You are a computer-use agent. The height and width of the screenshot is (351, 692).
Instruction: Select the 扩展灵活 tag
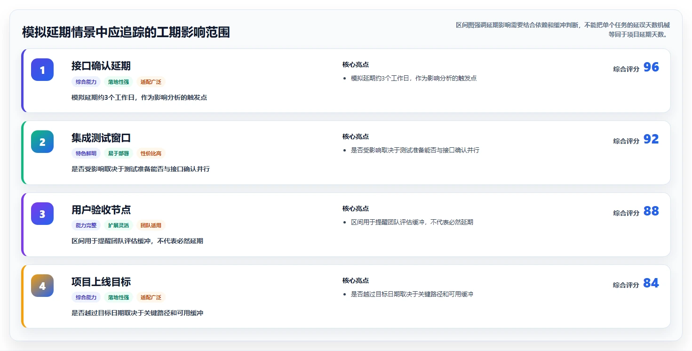[x=119, y=225]
